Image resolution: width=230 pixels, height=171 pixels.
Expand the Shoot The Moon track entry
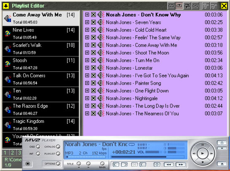pyautogui.click(x=87, y=53)
